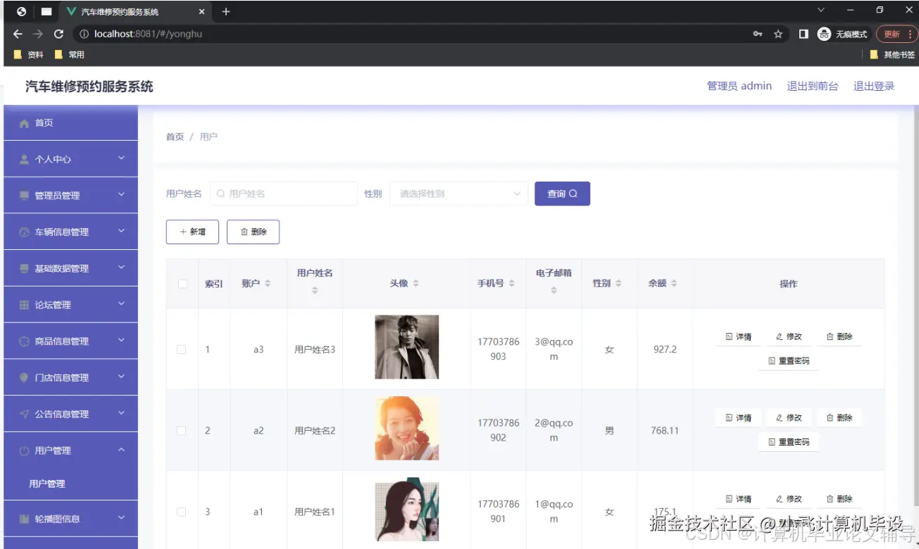
Task: Click the icon beside 基础数据管理
Action: click(24, 269)
